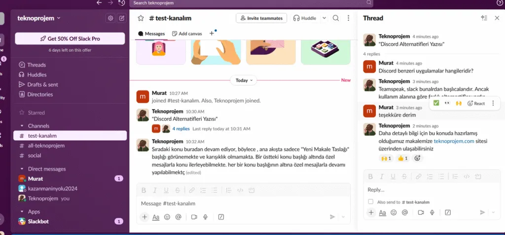Collapse the Channels section
505x235 pixels.
[22, 126]
